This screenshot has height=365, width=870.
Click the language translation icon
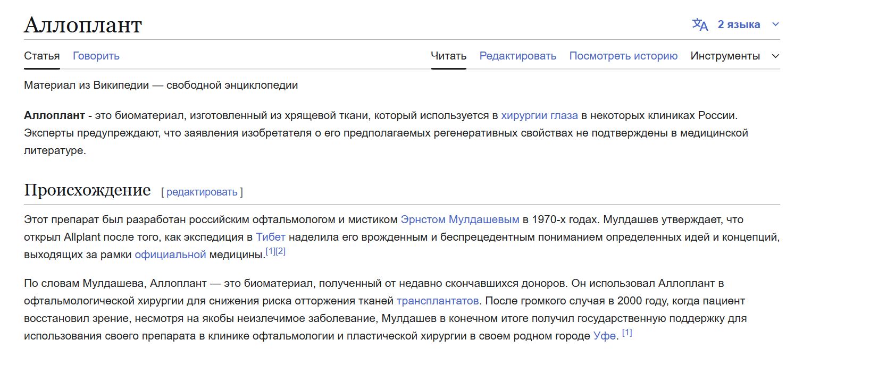pyautogui.click(x=700, y=24)
